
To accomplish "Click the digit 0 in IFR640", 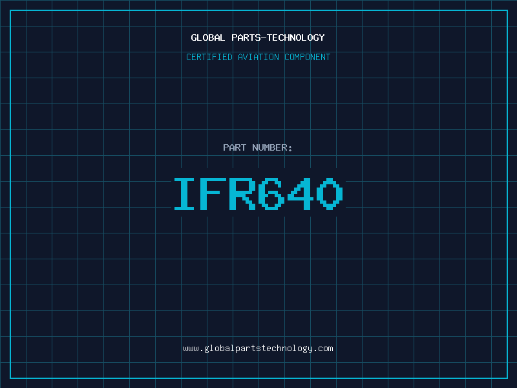I will (x=329, y=194).
